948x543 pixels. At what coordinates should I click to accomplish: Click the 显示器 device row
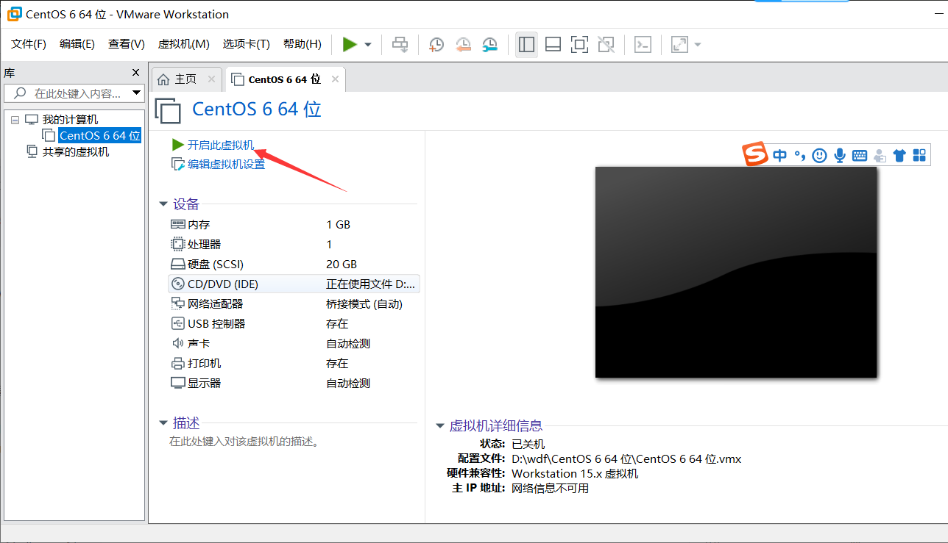[x=294, y=384]
